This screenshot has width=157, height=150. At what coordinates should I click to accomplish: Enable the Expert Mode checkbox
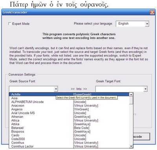pyautogui.click(x=9, y=24)
